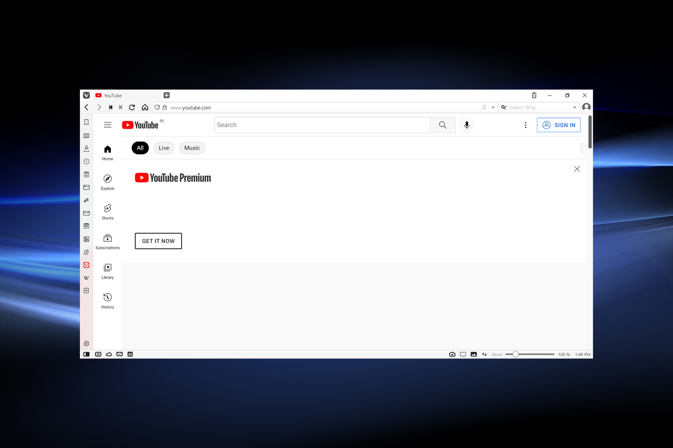Open Shorts in YouTube sidebar
This screenshot has height=448, width=673.
pyautogui.click(x=108, y=212)
